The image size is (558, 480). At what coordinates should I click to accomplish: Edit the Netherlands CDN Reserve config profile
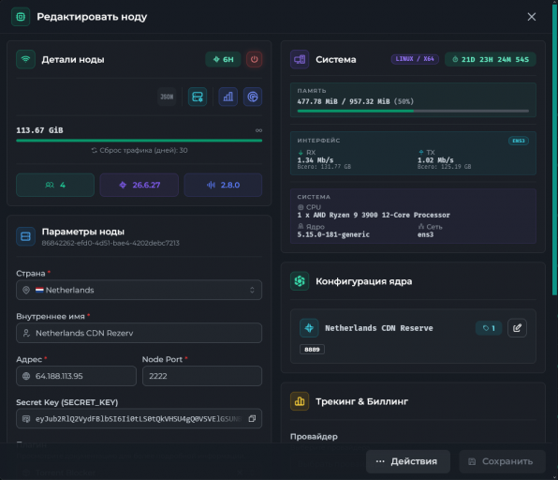pyautogui.click(x=517, y=328)
